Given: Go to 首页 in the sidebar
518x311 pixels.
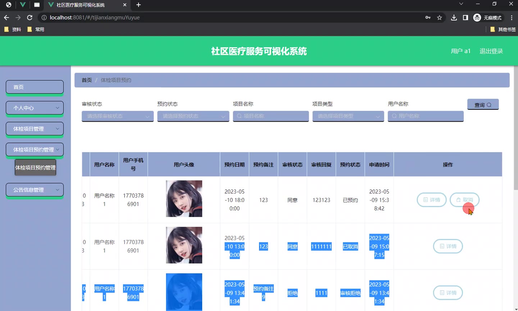Looking at the screenshot, I should [x=35, y=87].
